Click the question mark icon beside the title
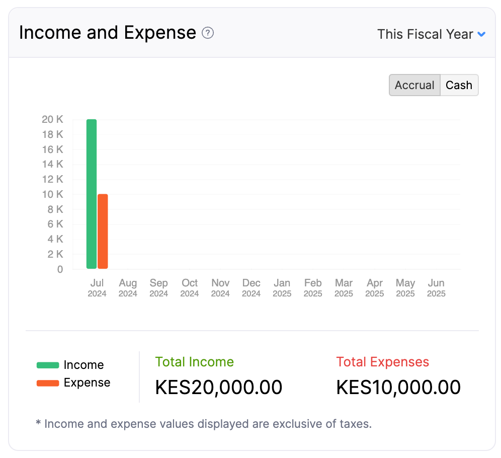 (x=208, y=33)
